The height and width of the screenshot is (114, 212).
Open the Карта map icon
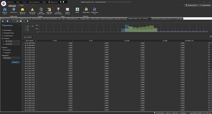tap(77, 10)
